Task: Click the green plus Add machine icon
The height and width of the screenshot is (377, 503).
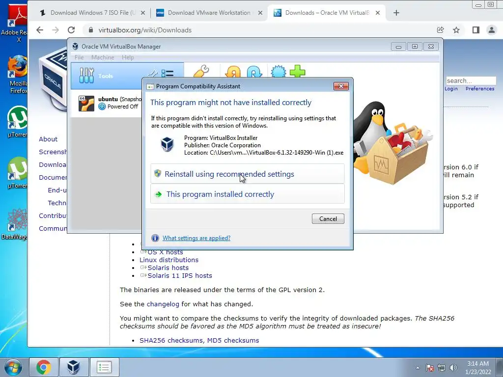Action: click(x=297, y=71)
